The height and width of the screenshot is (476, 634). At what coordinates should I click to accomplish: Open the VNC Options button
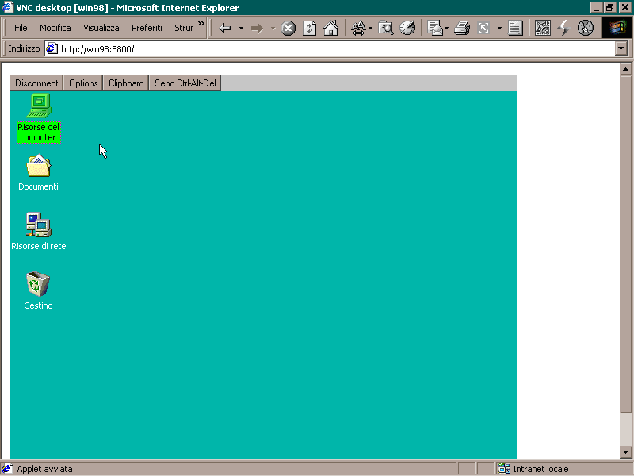83,83
